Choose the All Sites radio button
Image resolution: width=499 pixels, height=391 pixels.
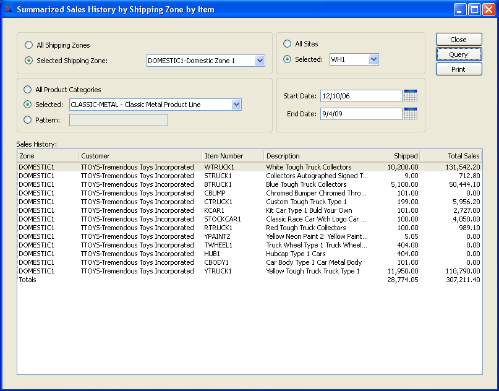(287, 44)
